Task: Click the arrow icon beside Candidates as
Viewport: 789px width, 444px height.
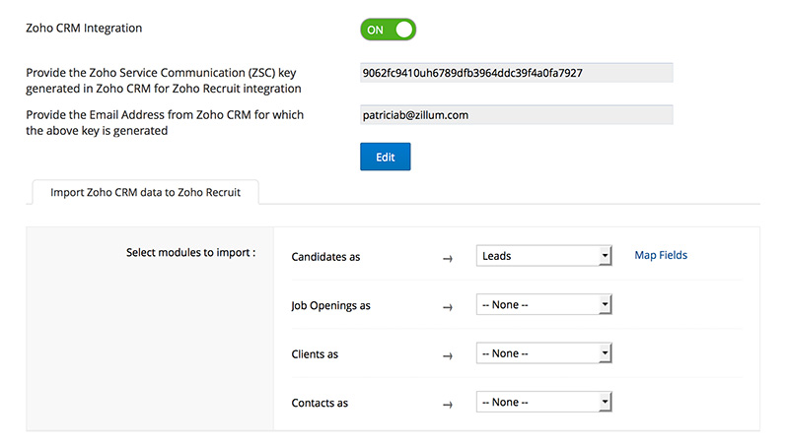Action: click(448, 258)
